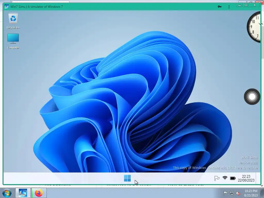Check the battery icon in simulator taskbar
Viewport: 264px width, 198px height.
coord(233,178)
